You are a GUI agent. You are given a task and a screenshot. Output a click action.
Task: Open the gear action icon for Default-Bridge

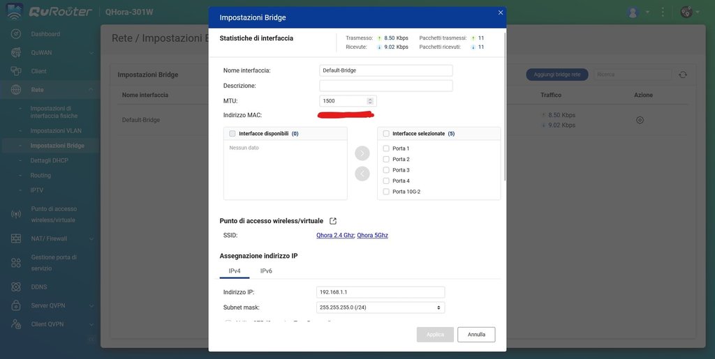[x=640, y=120]
